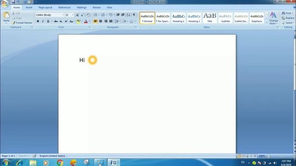
Task: Apply the yellow text highlight color
Action: point(79,21)
